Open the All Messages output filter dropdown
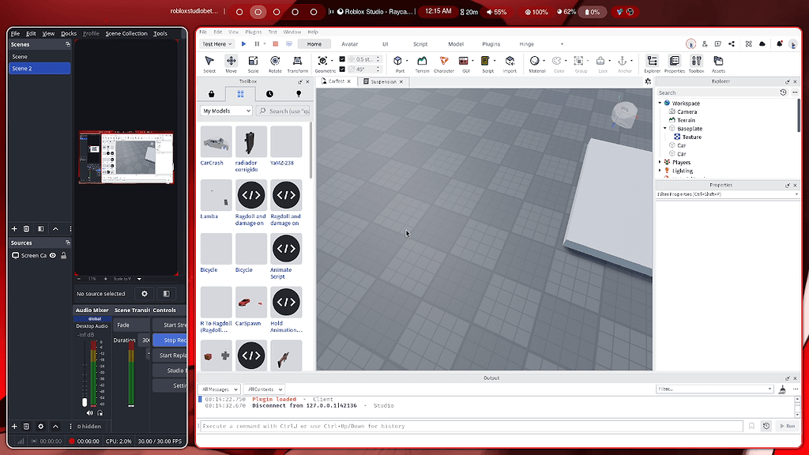 (220, 389)
